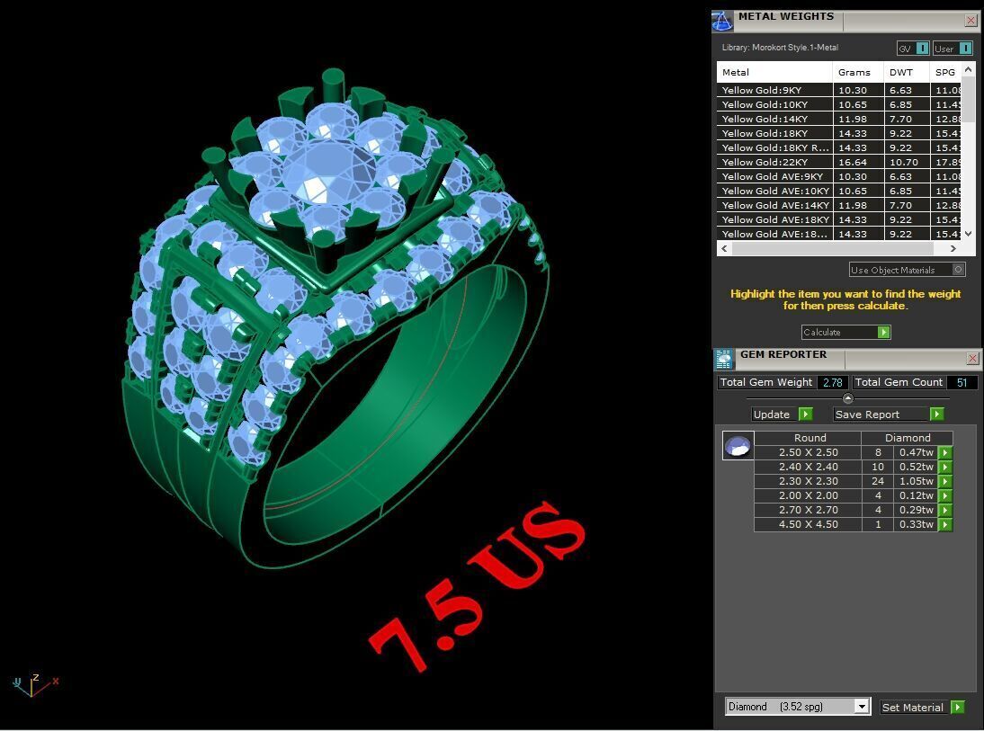Click the Metal column header
984x731 pixels.
point(774,72)
